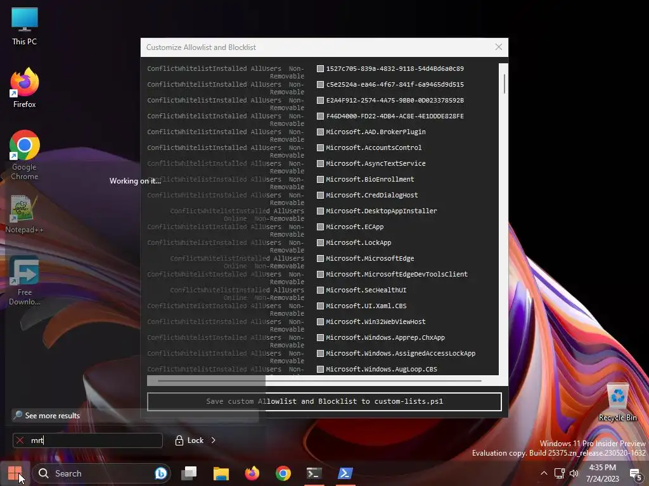Open the Google Chrome desktop shortcut
Image resolution: width=649 pixels, height=486 pixels.
pyautogui.click(x=25, y=155)
